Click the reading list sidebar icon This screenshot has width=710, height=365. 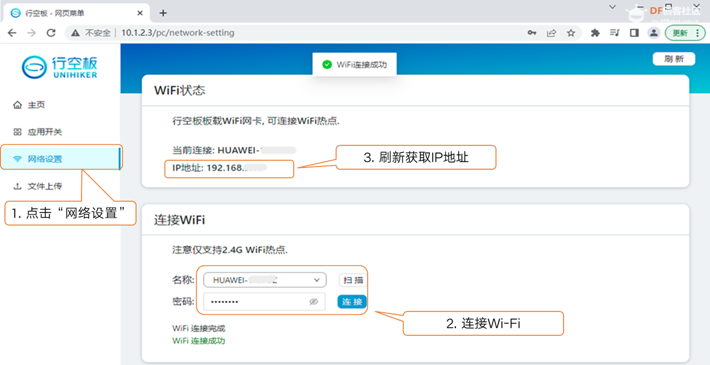click(614, 33)
